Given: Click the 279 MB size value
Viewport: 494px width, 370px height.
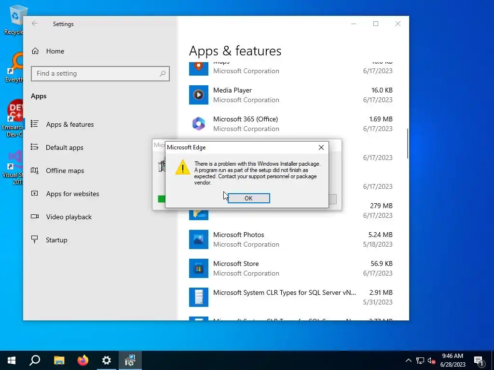Looking at the screenshot, I should (381, 206).
